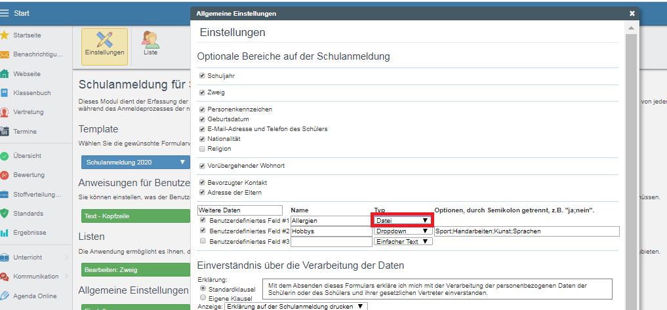Click the Benachrichtigungen envelope icon
This screenshot has height=310, width=667.
(4, 54)
